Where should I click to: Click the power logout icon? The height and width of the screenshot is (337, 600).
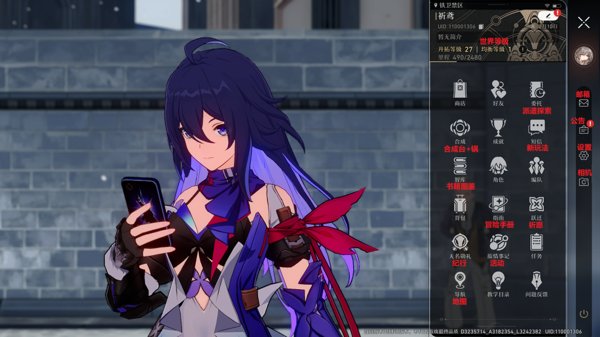584,314
